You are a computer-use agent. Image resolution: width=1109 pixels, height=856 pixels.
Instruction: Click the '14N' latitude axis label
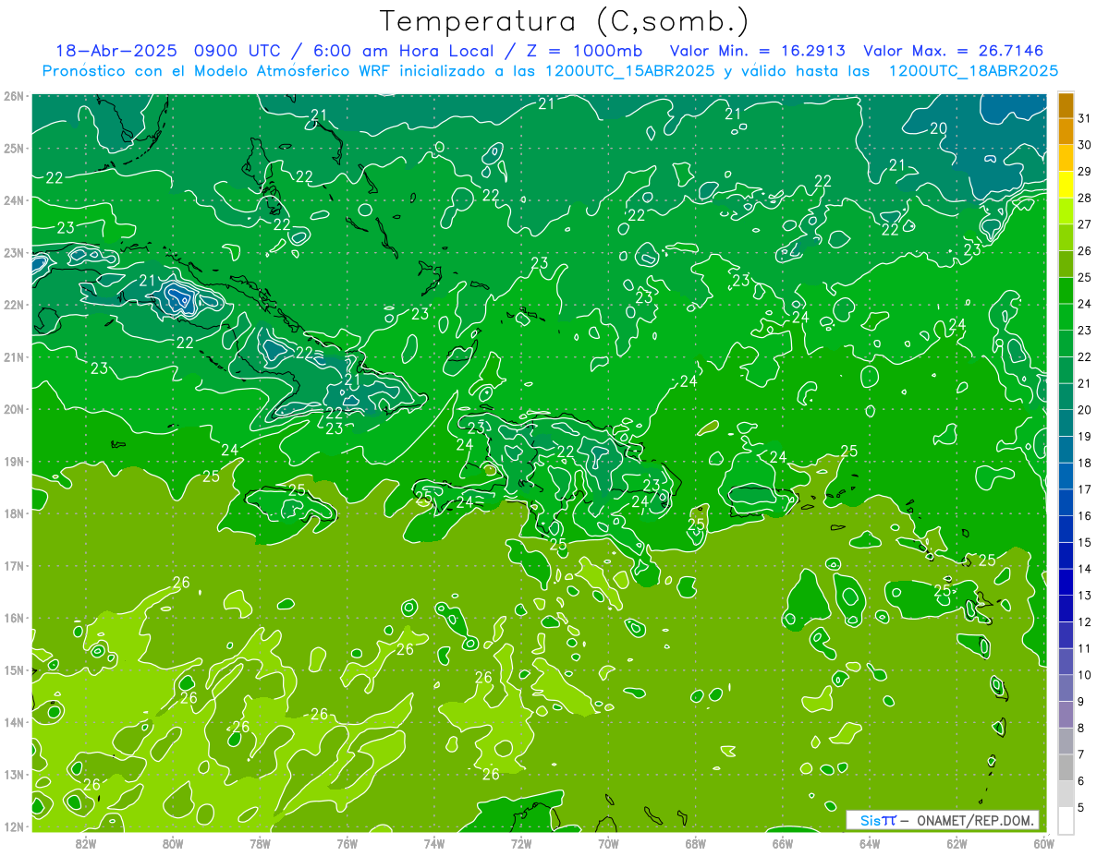point(14,722)
